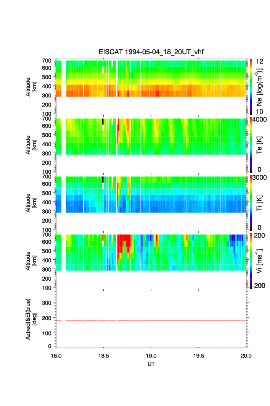Click the Ne electron density color bar

pos(251,87)
